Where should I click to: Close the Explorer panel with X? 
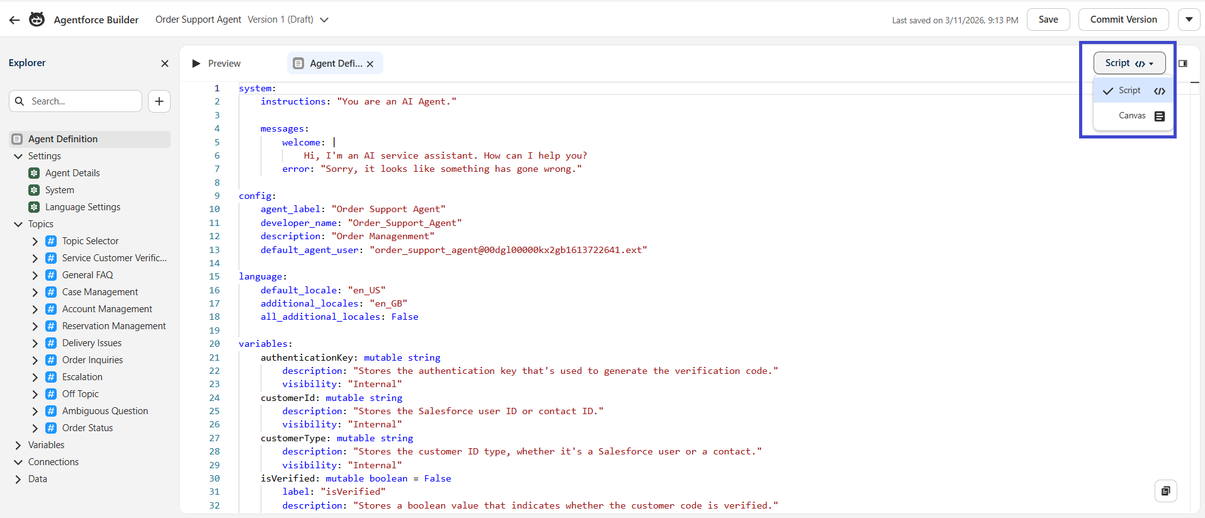tap(165, 64)
